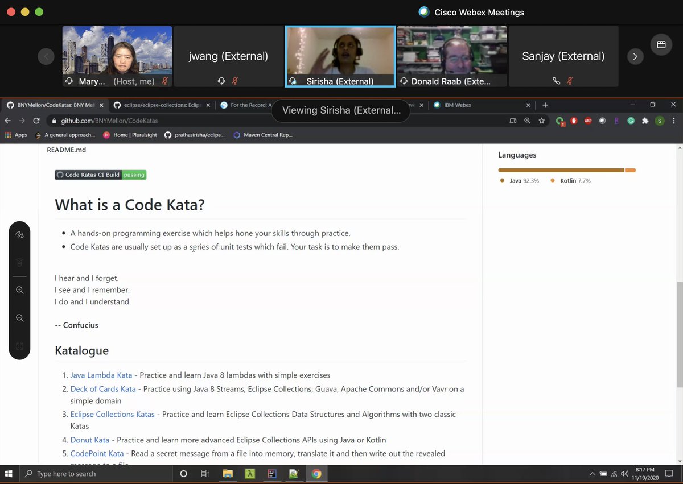Screen dimensions: 683x484
Task: Open Maven Central Rep... bookmark
Action: click(x=263, y=135)
